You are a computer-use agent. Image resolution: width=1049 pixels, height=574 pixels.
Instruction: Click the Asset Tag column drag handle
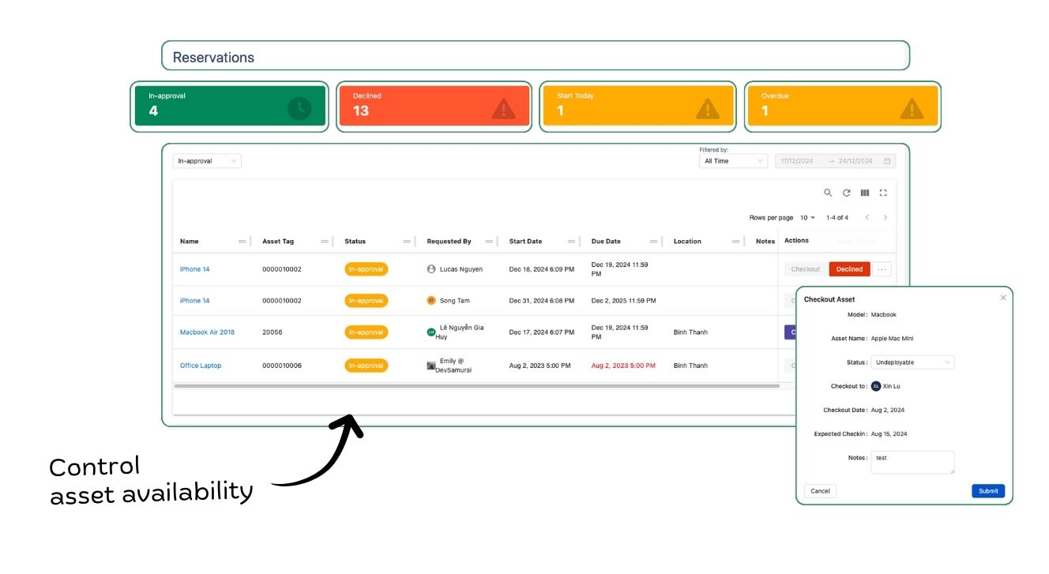coord(325,242)
